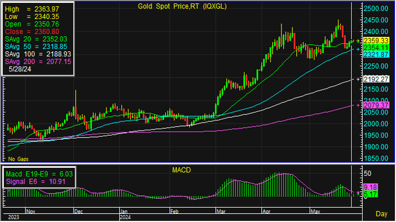Click the green 2354.11 price tag
This screenshot has height=222, width=396.
tap(376, 48)
